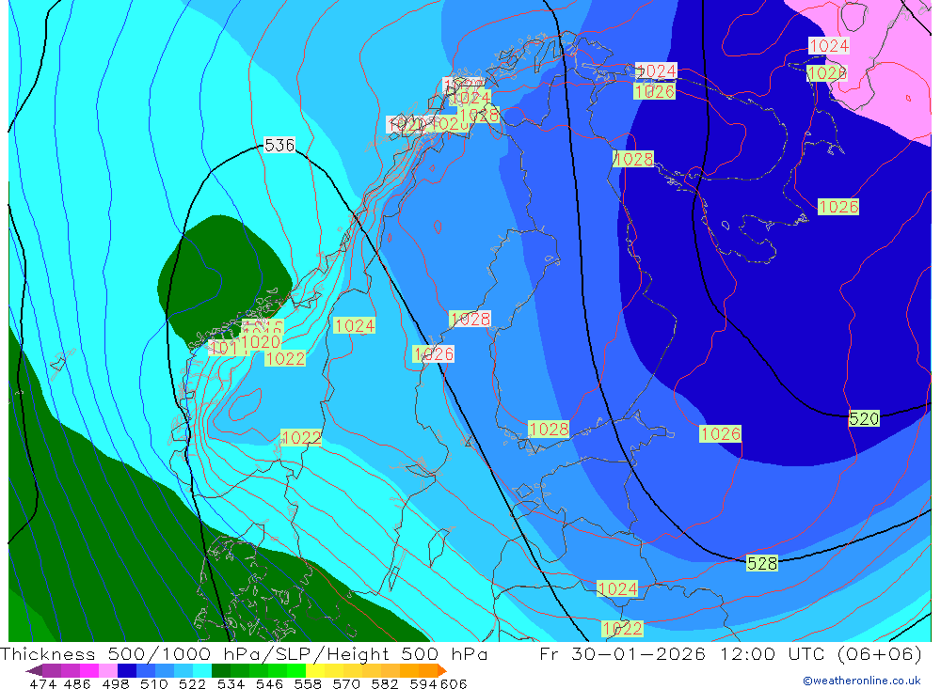This screenshot has height=689, width=941.
Task: Click the 536 height contour label
Action: [279, 145]
